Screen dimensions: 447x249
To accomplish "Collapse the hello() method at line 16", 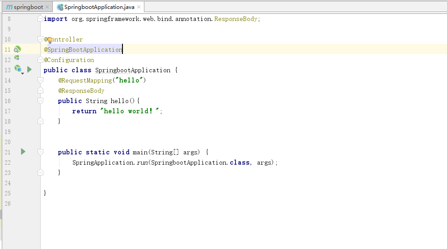I will coord(40,101).
